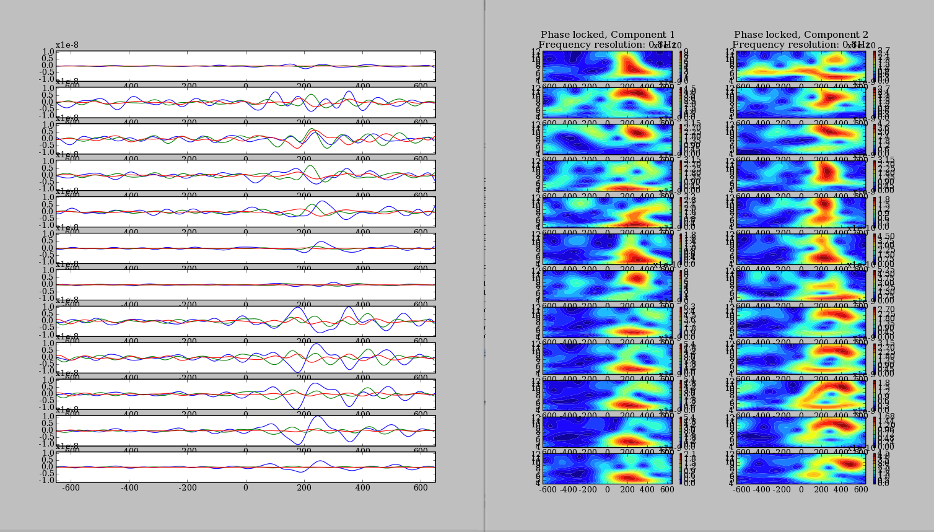Click the third waveform plot from the top
The width and height of the screenshot is (934, 532).
pyautogui.click(x=245, y=139)
